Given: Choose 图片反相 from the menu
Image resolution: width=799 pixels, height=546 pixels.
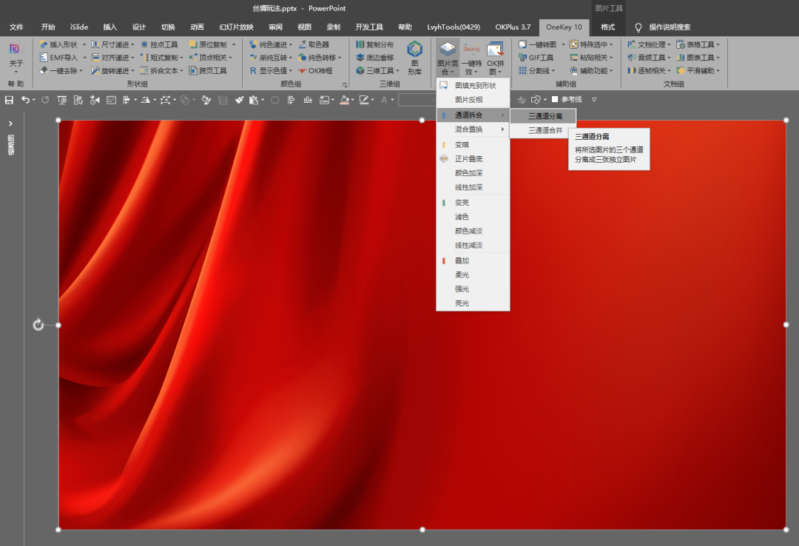Looking at the screenshot, I should click(473, 99).
